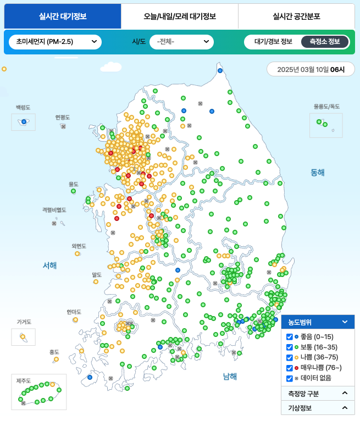Click the orange station marker on 말도
The image size is (360, 426).
click(x=96, y=282)
